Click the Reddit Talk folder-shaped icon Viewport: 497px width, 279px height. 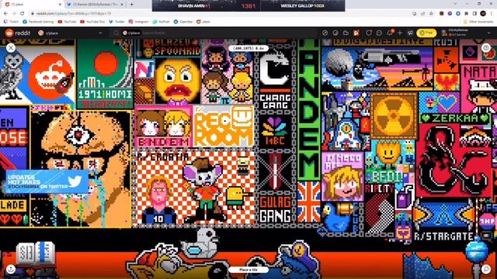[x=346, y=33]
